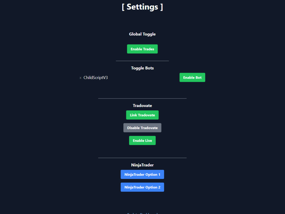The image size is (285, 214).
Task: Click the Global Toggle section heading
Action: [142, 34]
